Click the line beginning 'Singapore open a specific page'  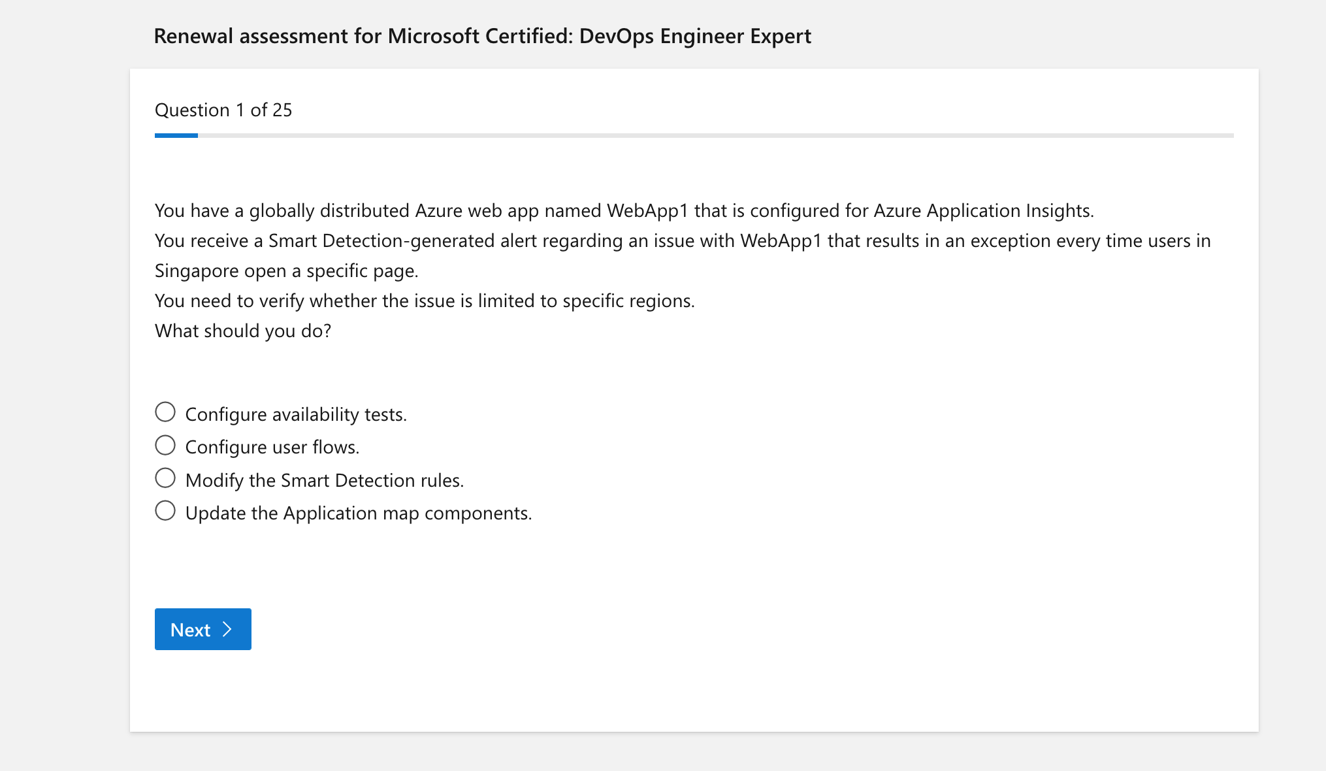286,271
